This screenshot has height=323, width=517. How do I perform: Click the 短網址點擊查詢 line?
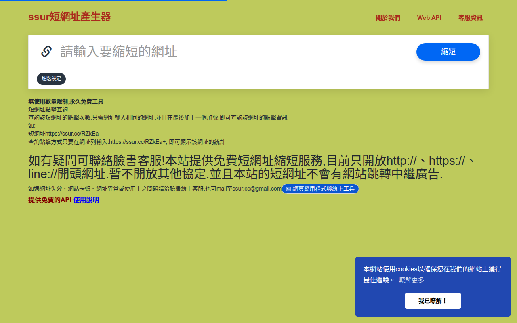[48, 109]
